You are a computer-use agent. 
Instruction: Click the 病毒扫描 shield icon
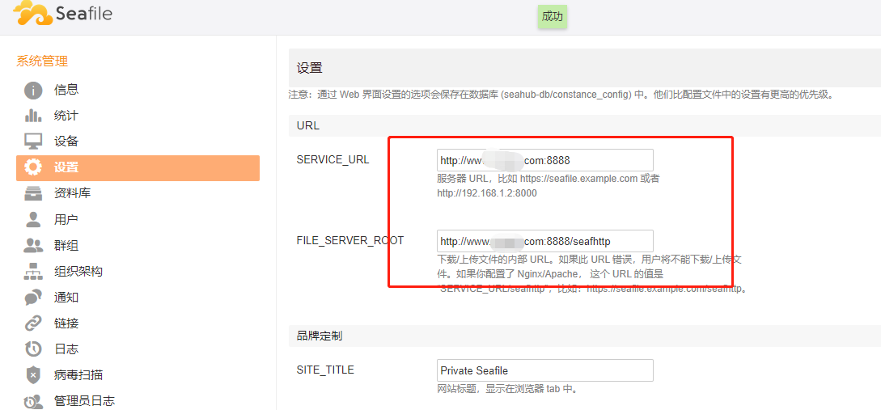pyautogui.click(x=33, y=374)
